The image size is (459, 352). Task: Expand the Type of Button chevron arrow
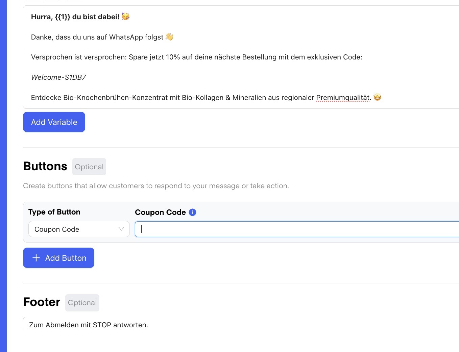click(121, 229)
